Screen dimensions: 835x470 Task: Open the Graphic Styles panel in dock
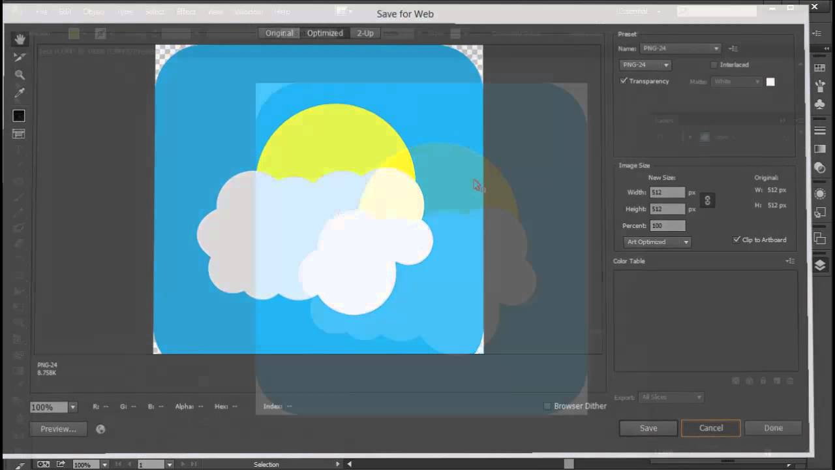[x=820, y=212]
